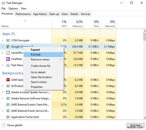Image resolution: width=146 pixels, height=130 pixels.
Task: Click the COM Surrogate process icon
Action: pyautogui.click(x=8, y=41)
